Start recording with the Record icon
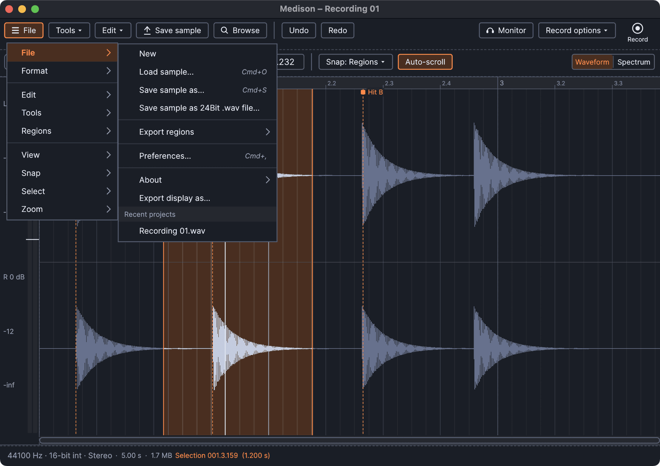 [x=637, y=28]
